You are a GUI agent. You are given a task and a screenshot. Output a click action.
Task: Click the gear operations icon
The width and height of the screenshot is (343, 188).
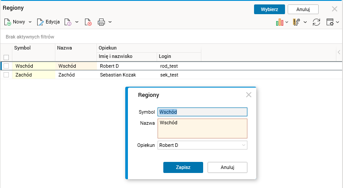(297, 22)
